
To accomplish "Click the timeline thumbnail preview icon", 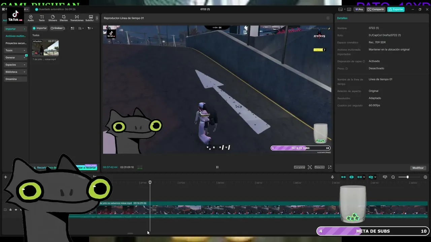I will coord(385,177).
